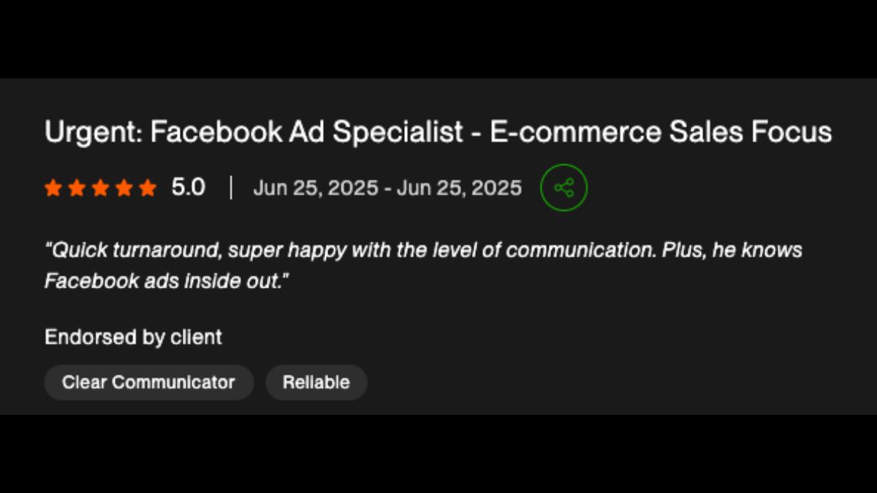Click the end date after the dash

coord(459,188)
